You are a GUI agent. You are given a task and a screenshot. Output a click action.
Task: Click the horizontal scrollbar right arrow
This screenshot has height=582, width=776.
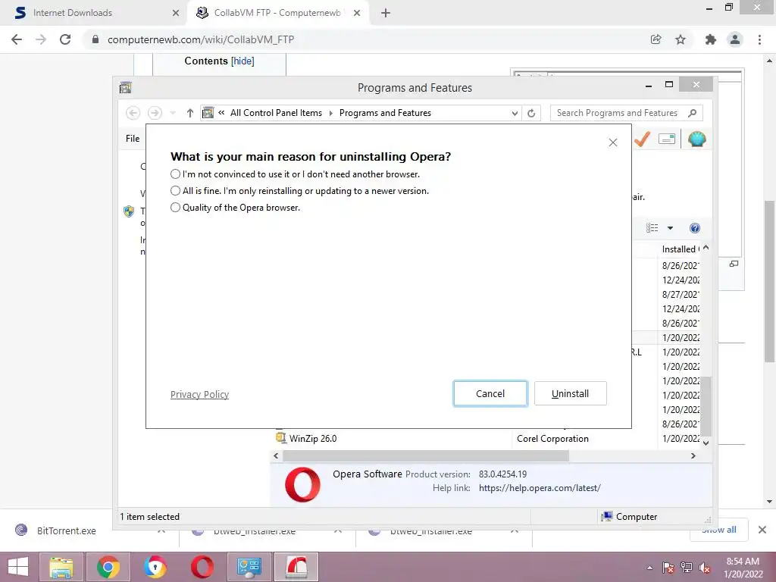click(693, 455)
